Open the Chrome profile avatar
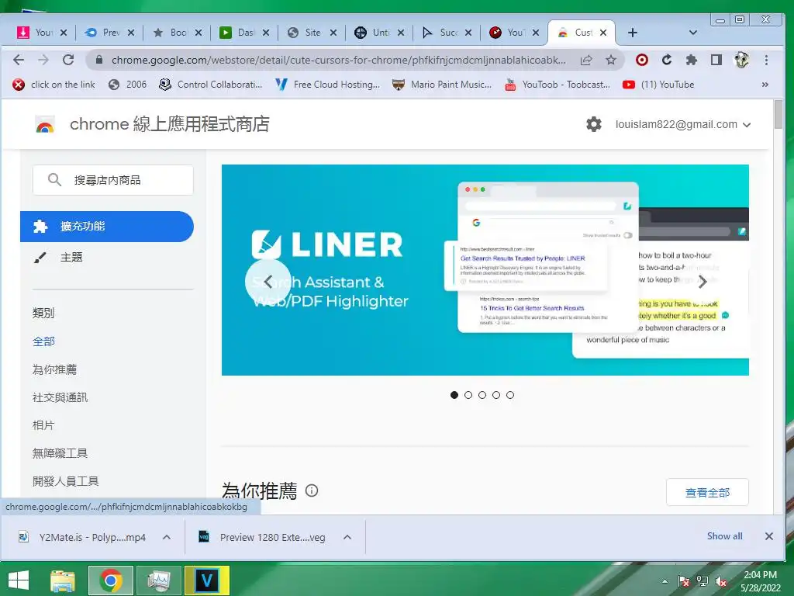 (x=741, y=61)
